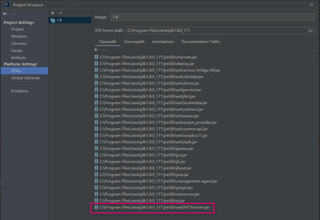Click the IntelliJ IDEA logo icon
This screenshot has height=220, width=320.
click(x=7, y=4)
